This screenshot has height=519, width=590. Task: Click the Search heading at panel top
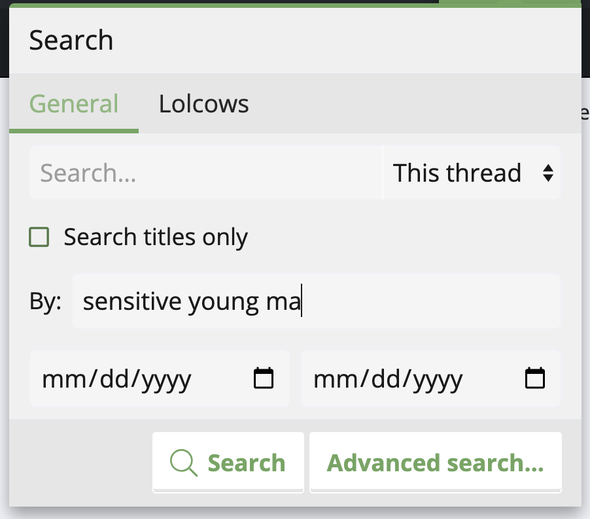[71, 41]
